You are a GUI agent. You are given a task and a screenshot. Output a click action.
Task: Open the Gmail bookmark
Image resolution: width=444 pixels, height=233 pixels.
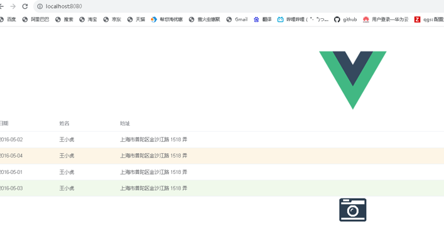237,19
